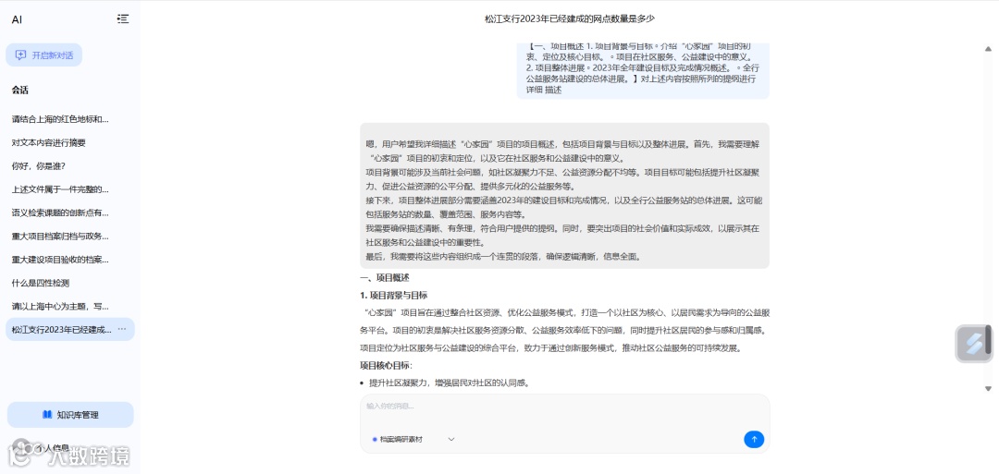The height and width of the screenshot is (474, 999).
Task: Click bullet 提升社区凝聚力，增强居民对社区的认同感
Action: click(x=450, y=383)
